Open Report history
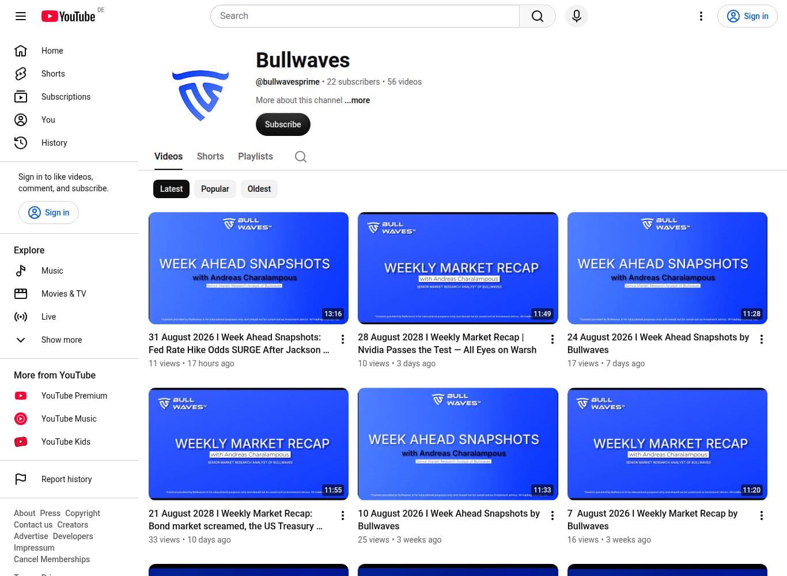The width and height of the screenshot is (787, 576). pos(69,479)
